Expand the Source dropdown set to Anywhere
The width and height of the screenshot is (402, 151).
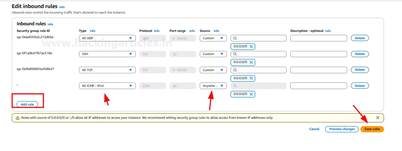click(x=213, y=86)
